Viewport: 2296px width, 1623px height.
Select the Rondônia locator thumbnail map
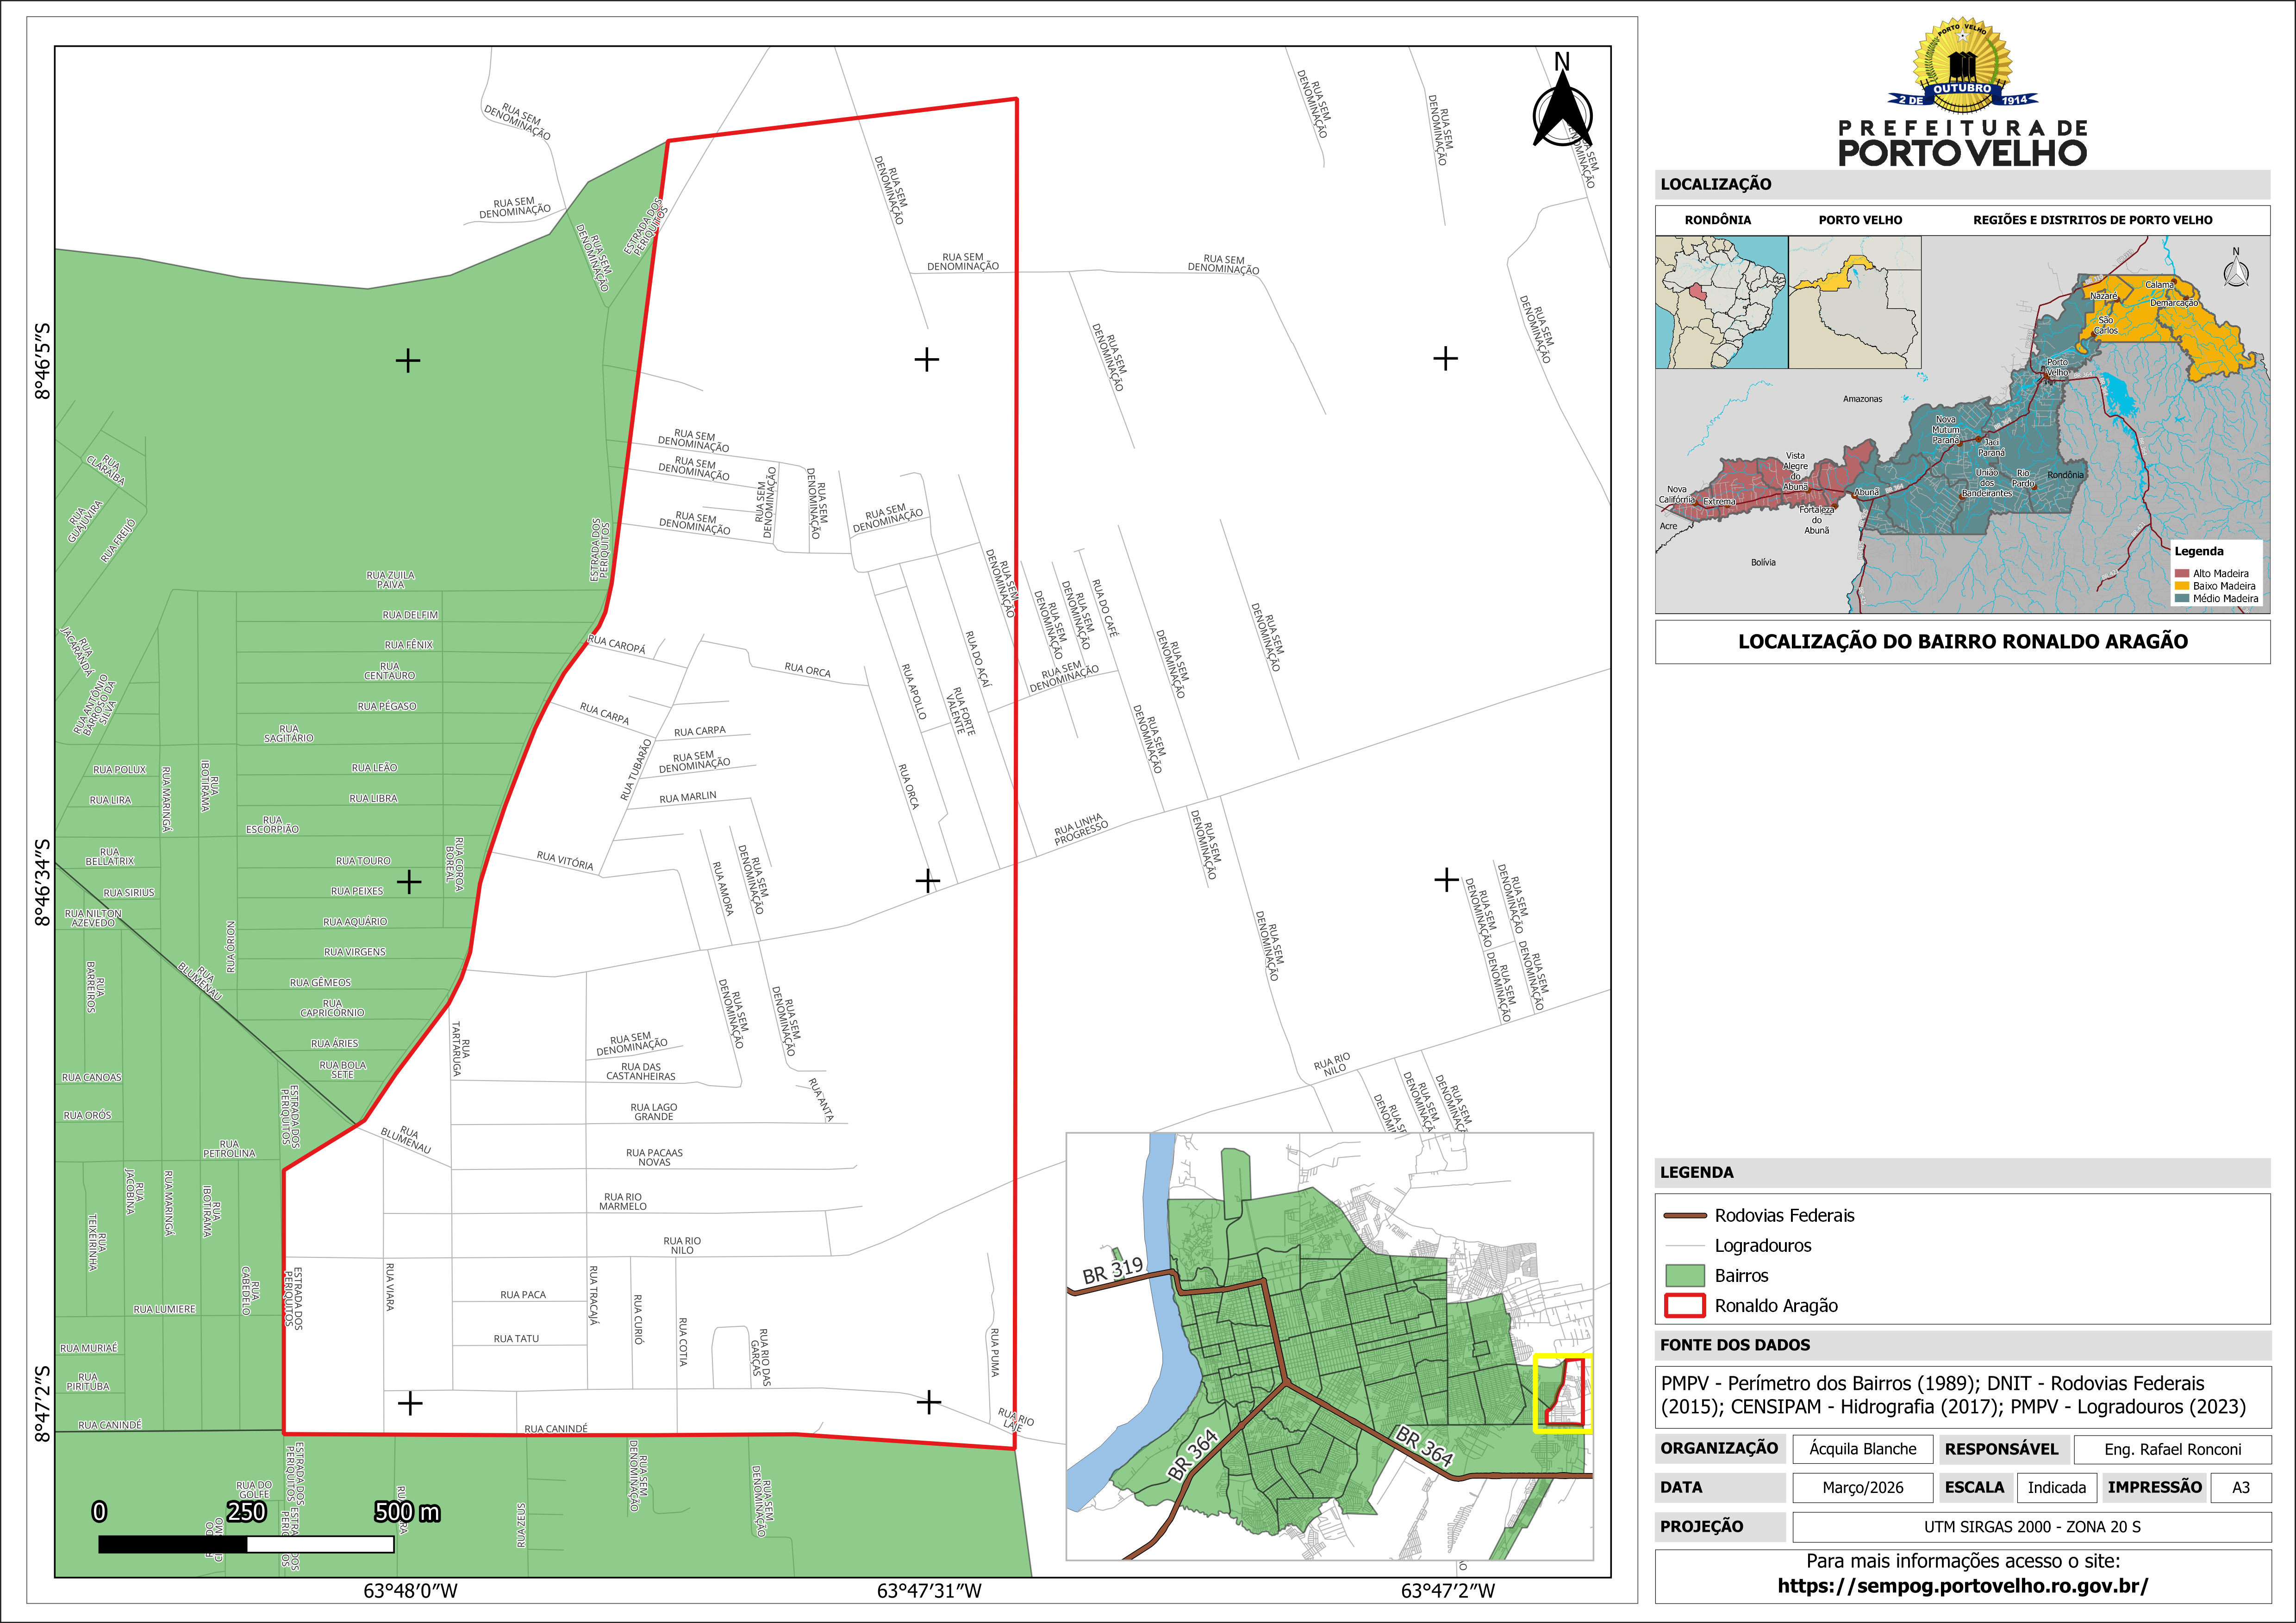click(x=1721, y=302)
